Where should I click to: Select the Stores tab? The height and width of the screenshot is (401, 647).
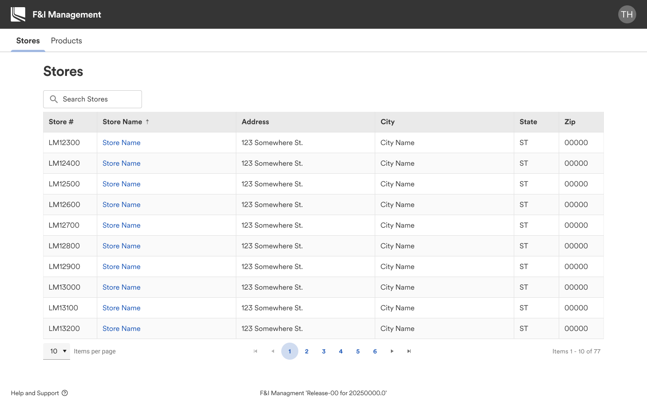click(28, 41)
